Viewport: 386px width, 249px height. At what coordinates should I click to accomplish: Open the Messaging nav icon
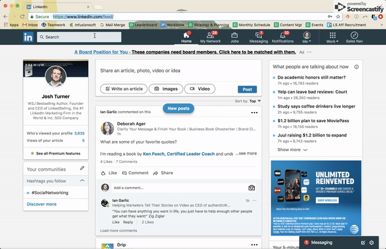(x=259, y=37)
